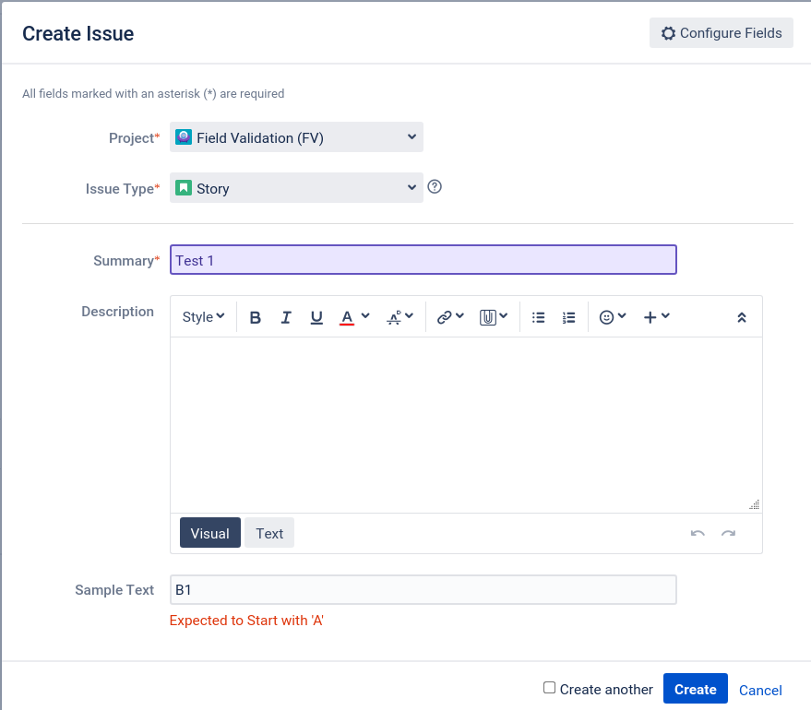Expand the Style dropdown in editor toolbar
811x710 pixels.
(x=203, y=317)
